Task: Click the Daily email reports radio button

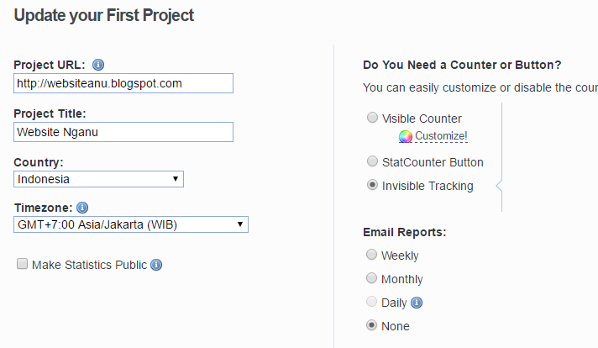Action: [372, 302]
